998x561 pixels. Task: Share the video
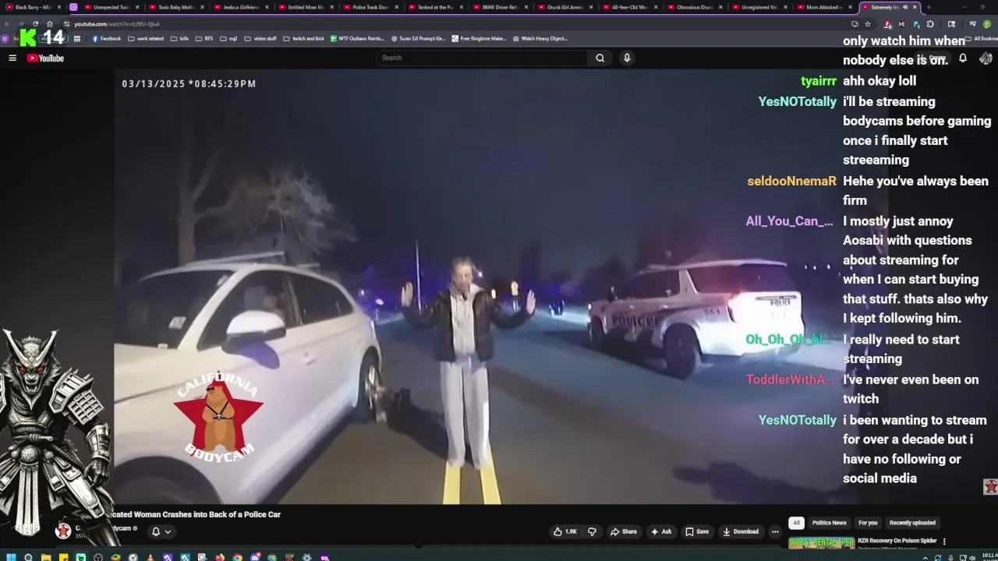[624, 531]
